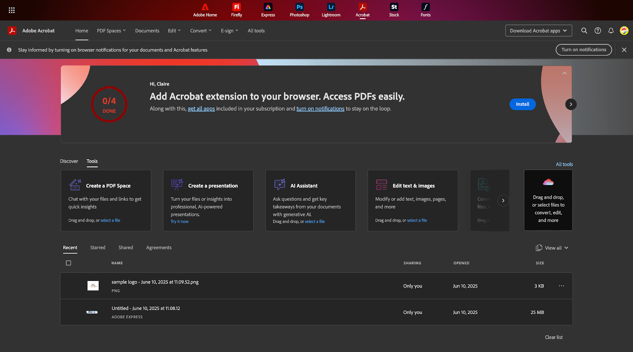Switch to the Shared tab

[x=126, y=248]
